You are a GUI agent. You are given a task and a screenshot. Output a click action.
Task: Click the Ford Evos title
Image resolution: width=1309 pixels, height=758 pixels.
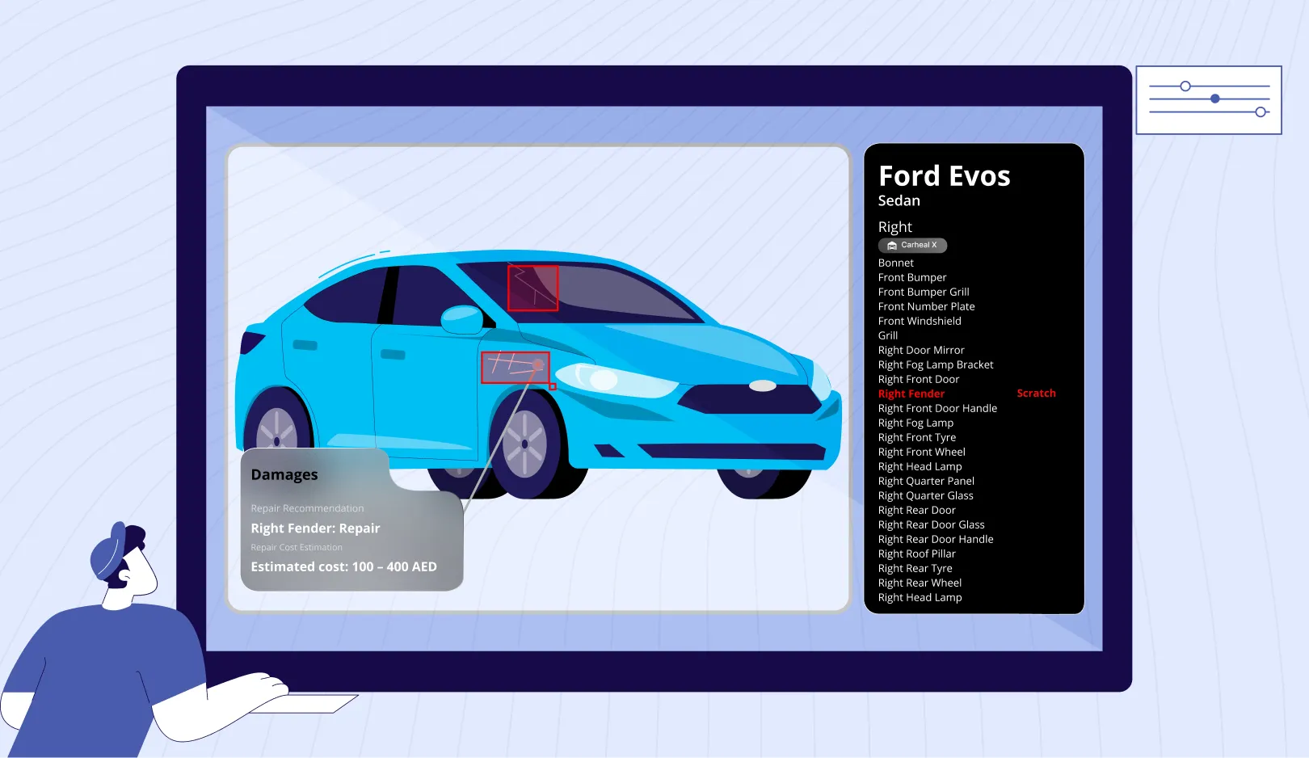click(x=945, y=176)
